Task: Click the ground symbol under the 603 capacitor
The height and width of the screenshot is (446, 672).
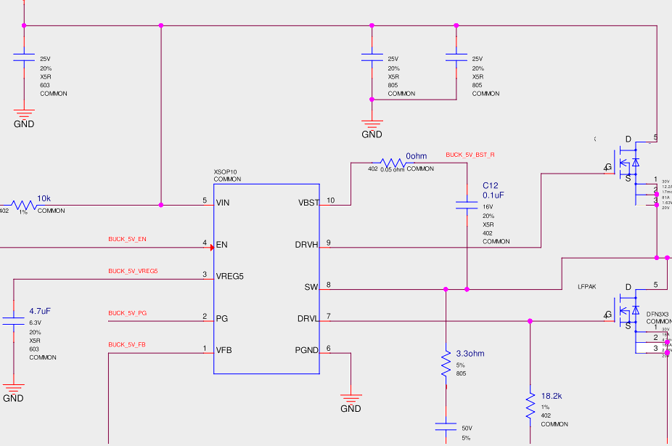Action: (x=24, y=113)
